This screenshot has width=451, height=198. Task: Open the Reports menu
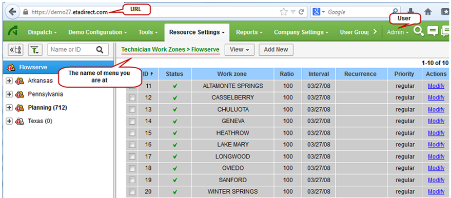tap(249, 32)
